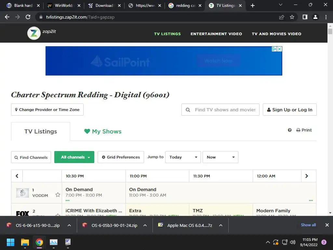The image size is (333, 250).
Task: Open the tab search chevron
Action: (x=281, y=5)
